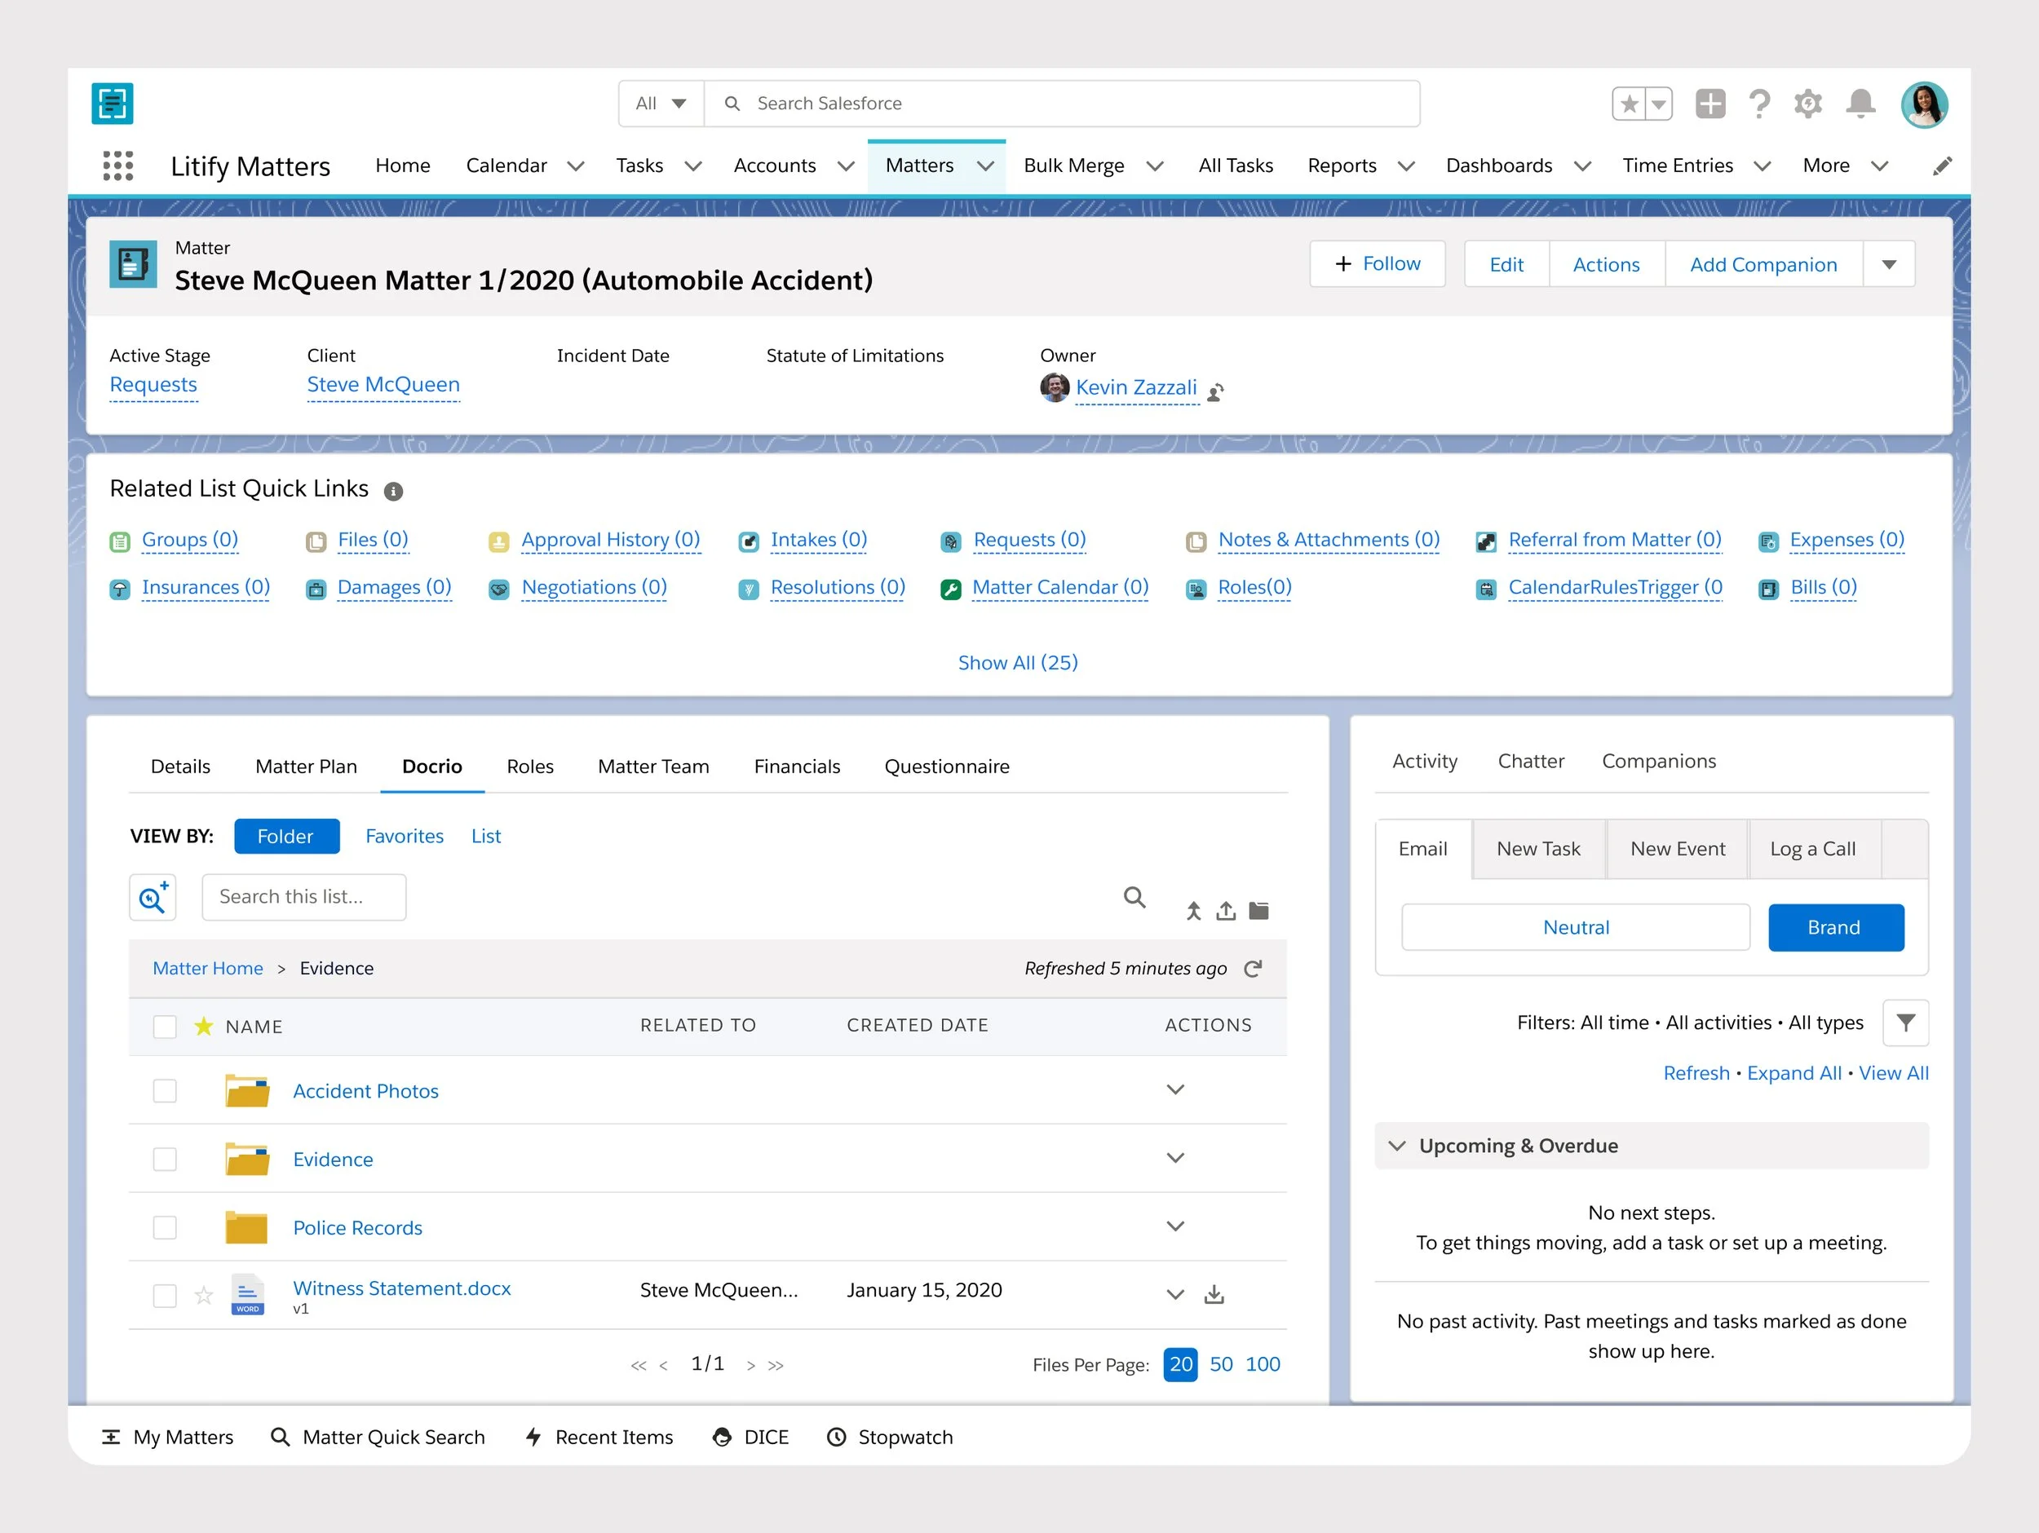
Task: Switch to the Matter Plan tab
Action: pos(306,766)
